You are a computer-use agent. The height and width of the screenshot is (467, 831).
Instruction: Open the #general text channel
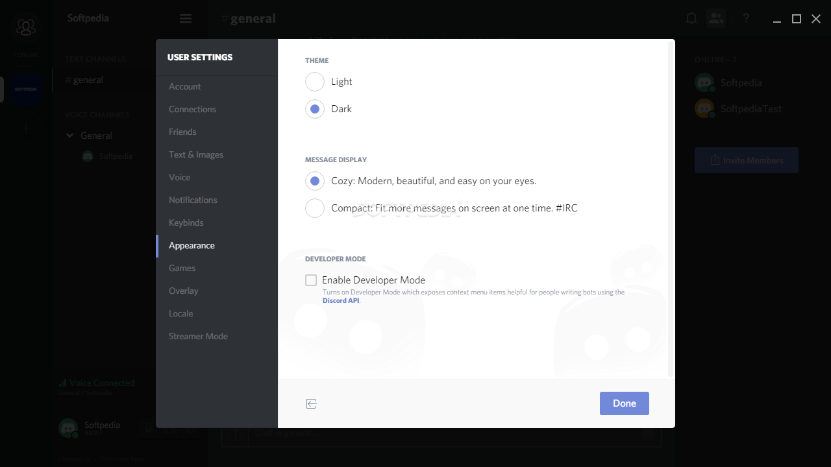pyautogui.click(x=104, y=80)
